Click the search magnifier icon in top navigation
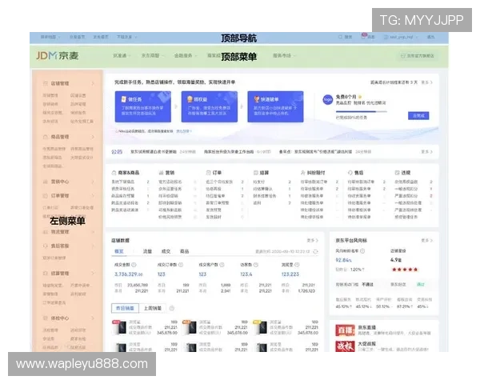Screen dimensions: 480x384 click(340, 37)
